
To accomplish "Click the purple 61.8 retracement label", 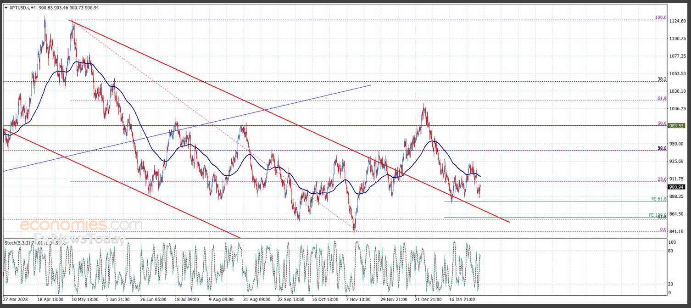I will point(662,98).
